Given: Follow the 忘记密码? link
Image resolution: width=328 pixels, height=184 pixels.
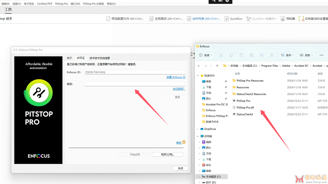Looking at the screenshot, I should 179,89.
